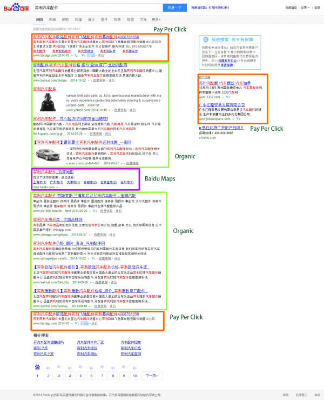The image size is (324, 400).
Task: Click the V1 badge in the bottom bjxdqp.com ad
Action: (77, 323)
